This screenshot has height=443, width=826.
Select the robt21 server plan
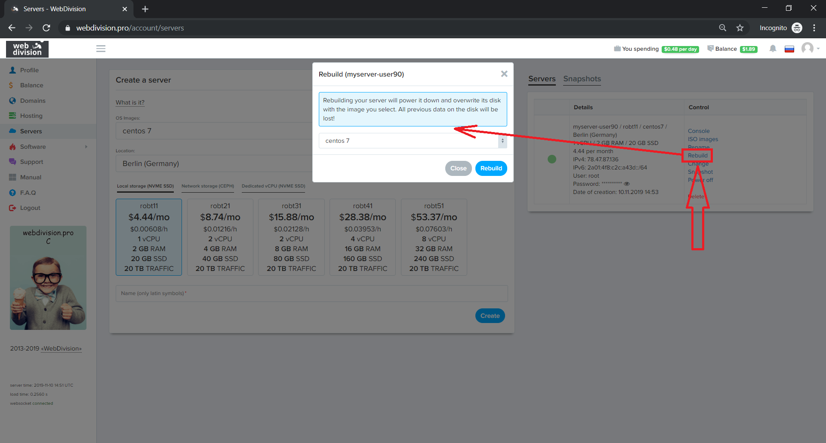point(220,237)
